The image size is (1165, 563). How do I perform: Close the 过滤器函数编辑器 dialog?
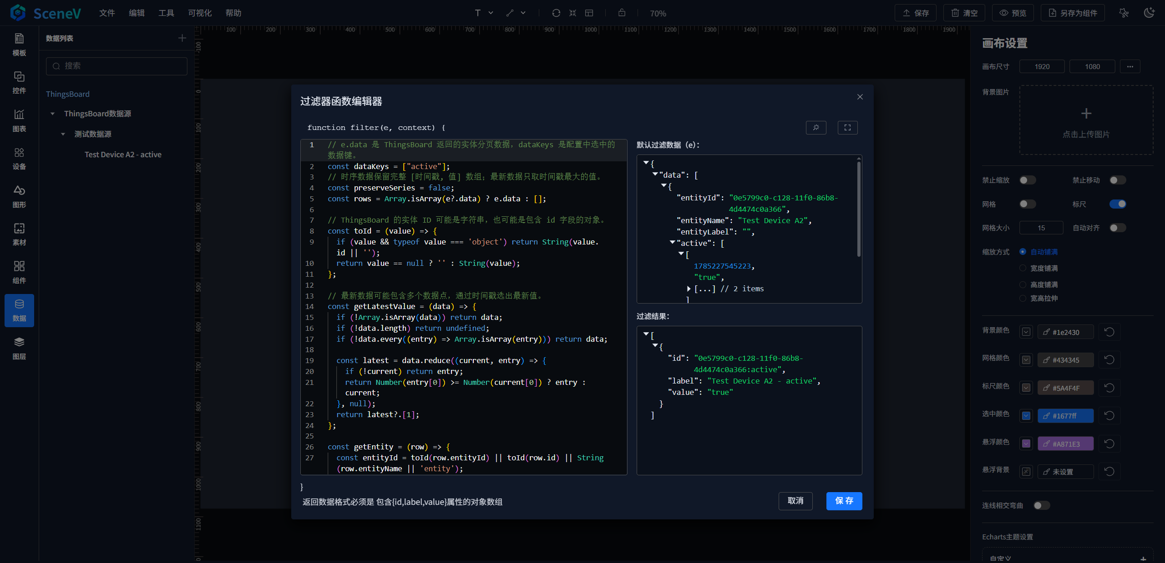[860, 97]
